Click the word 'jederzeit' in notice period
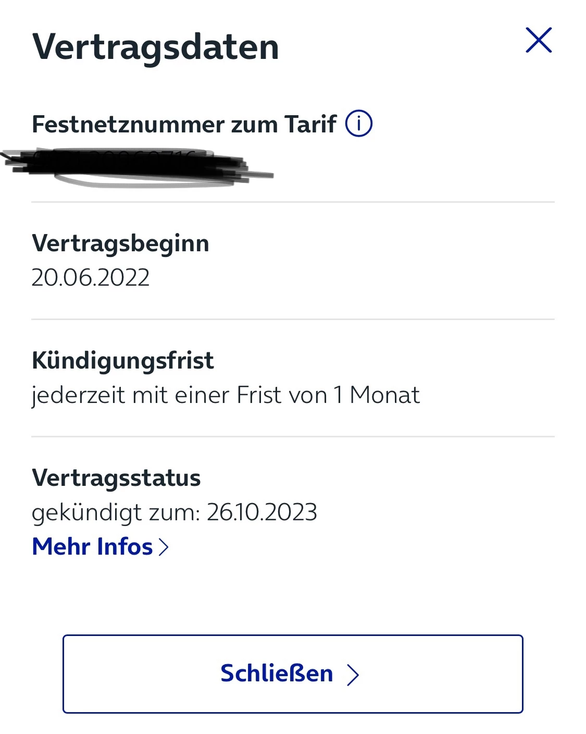Screen dimensions: 586x734 (x=78, y=395)
